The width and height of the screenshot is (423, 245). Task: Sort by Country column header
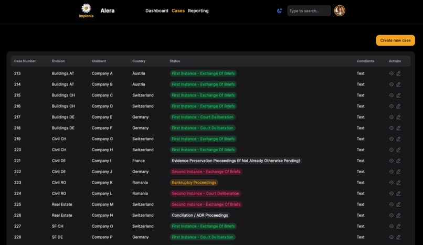139,61
